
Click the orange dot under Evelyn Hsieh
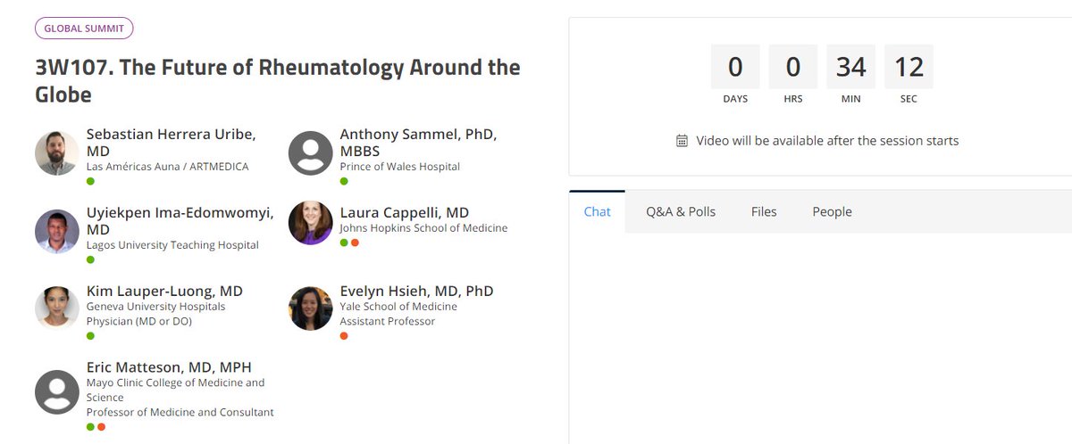coord(344,336)
